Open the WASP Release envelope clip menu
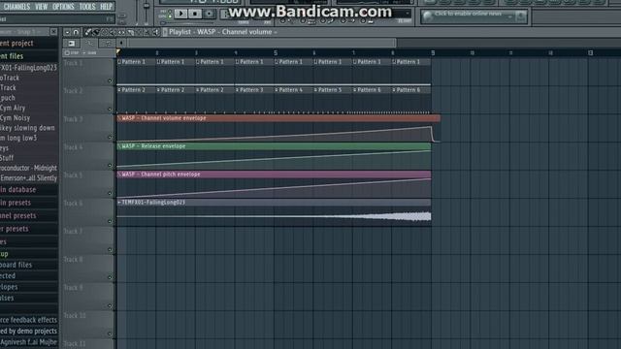The height and width of the screenshot is (349, 621). coord(119,146)
